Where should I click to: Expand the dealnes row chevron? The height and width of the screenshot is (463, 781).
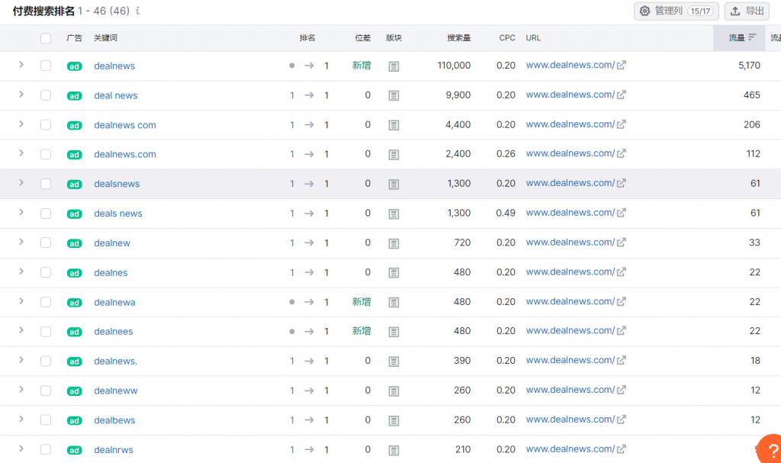(x=21, y=271)
